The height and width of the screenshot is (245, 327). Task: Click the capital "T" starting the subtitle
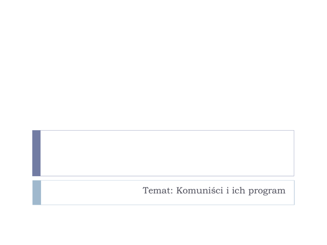click(146, 191)
